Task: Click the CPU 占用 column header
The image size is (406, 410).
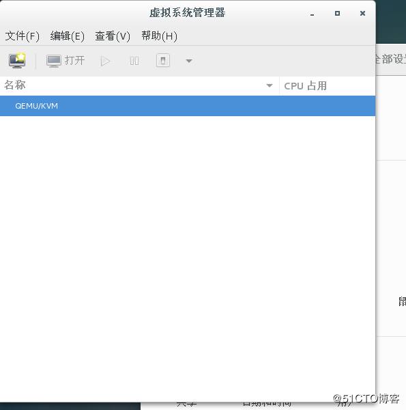Action: coord(328,86)
